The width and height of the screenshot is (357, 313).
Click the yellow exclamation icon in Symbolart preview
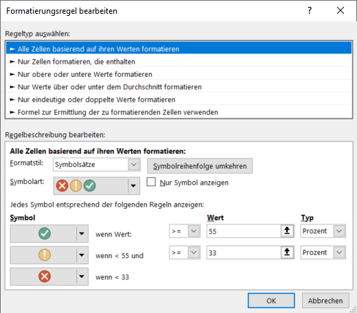76,185
